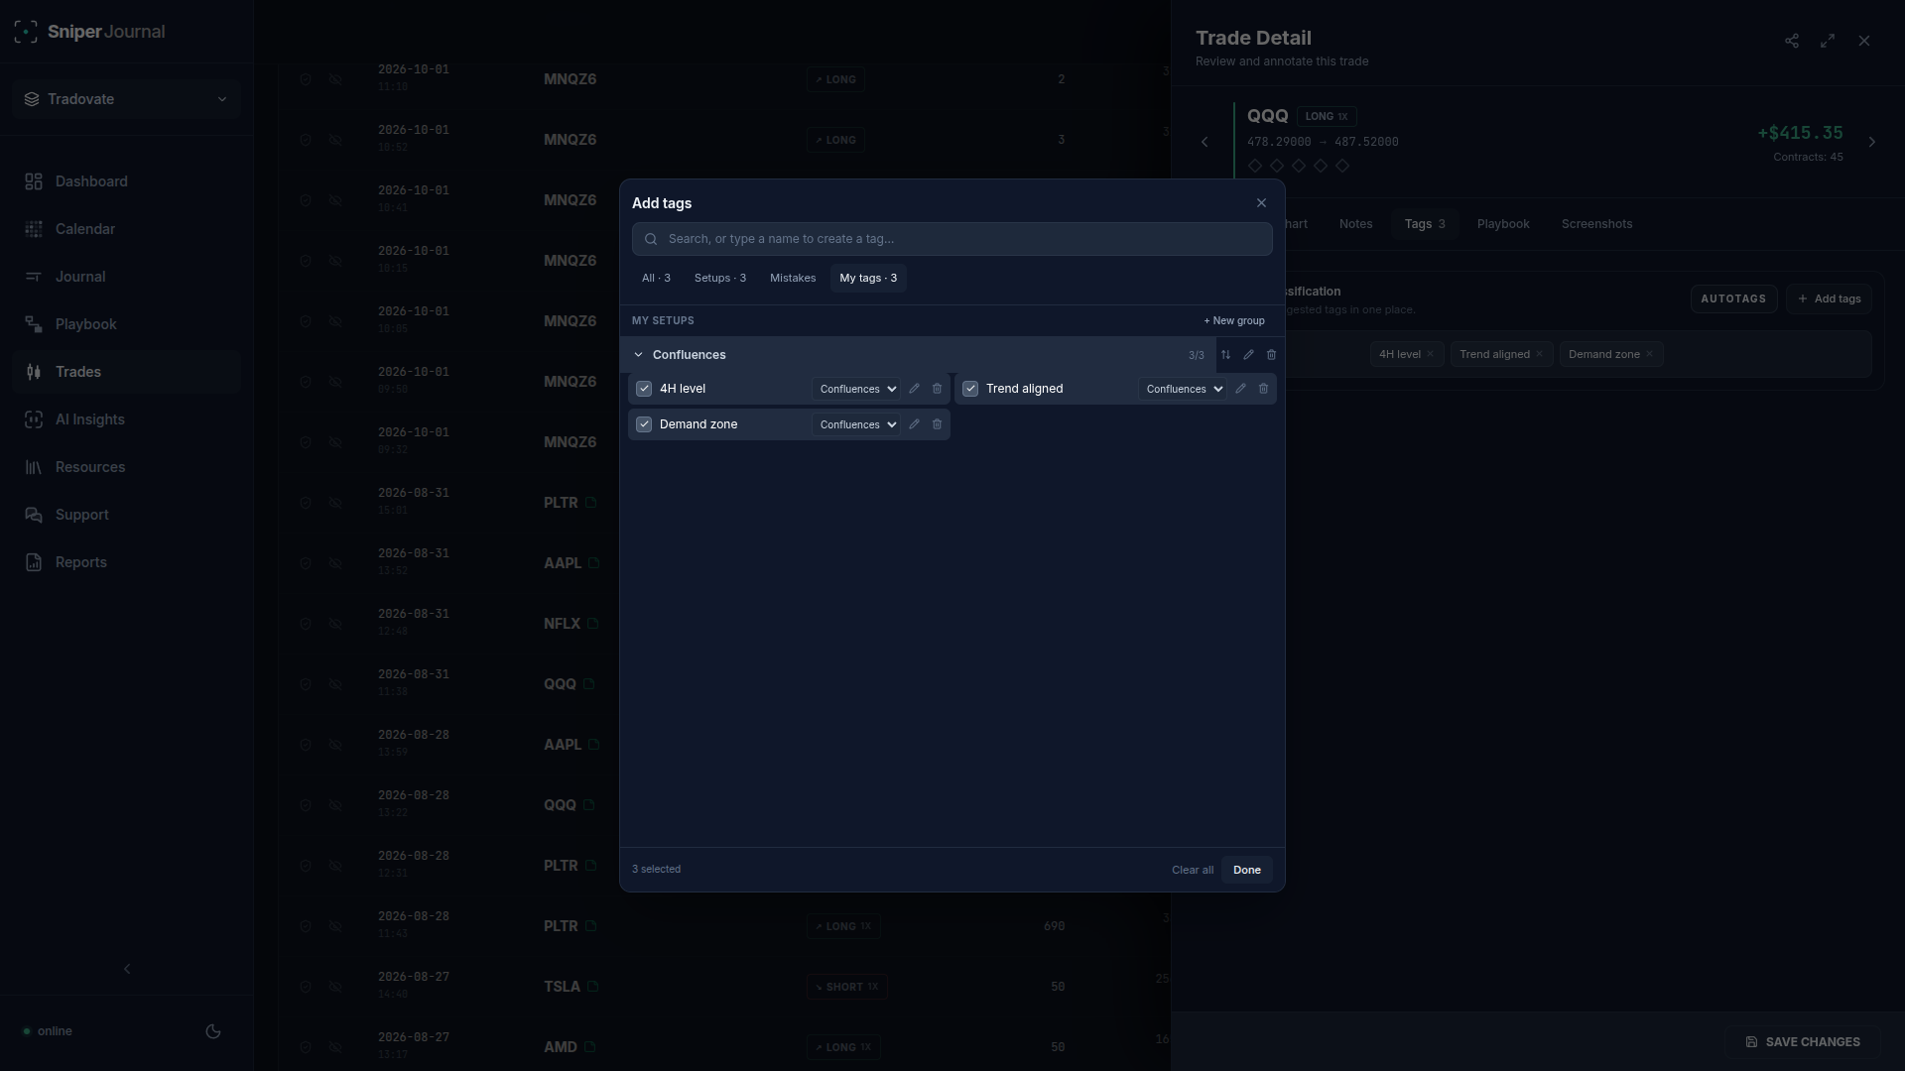Open group dropdown for 4H level
This screenshot has width=1905, height=1071.
point(856,389)
